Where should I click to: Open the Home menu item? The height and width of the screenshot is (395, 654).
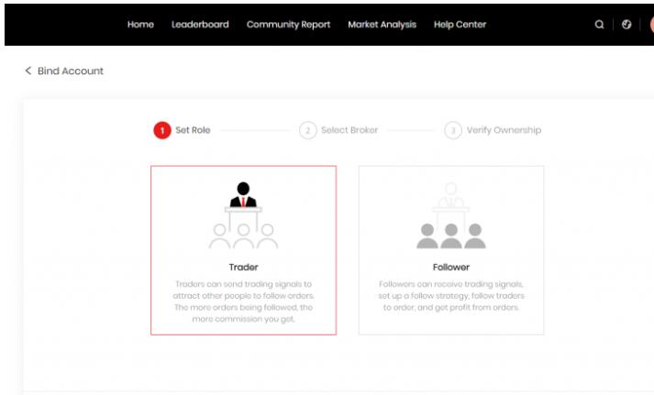click(x=140, y=25)
